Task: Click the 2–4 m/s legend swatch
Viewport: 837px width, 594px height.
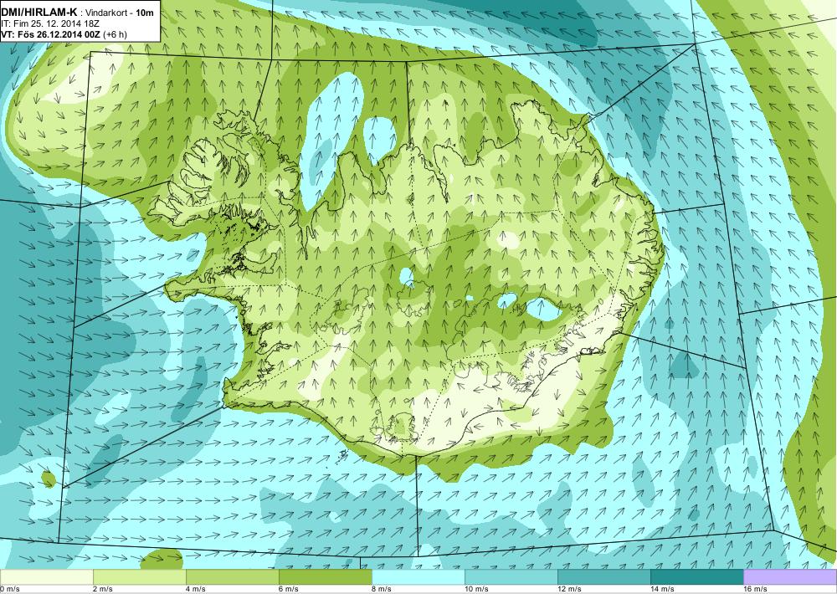Action: tap(139, 577)
